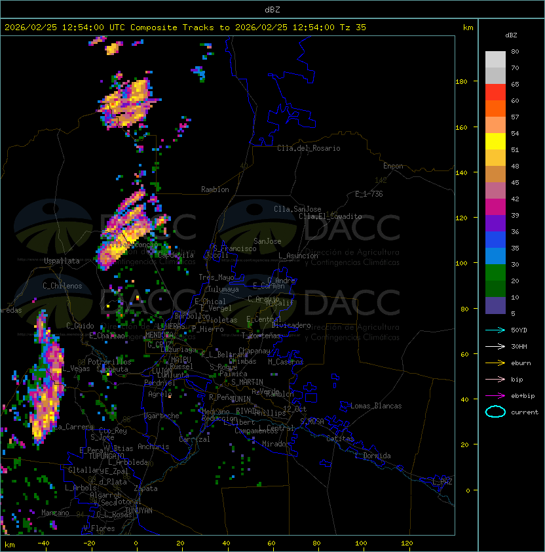
Task: Click the Composite Tracks timestamp header text
Action: tap(185, 28)
